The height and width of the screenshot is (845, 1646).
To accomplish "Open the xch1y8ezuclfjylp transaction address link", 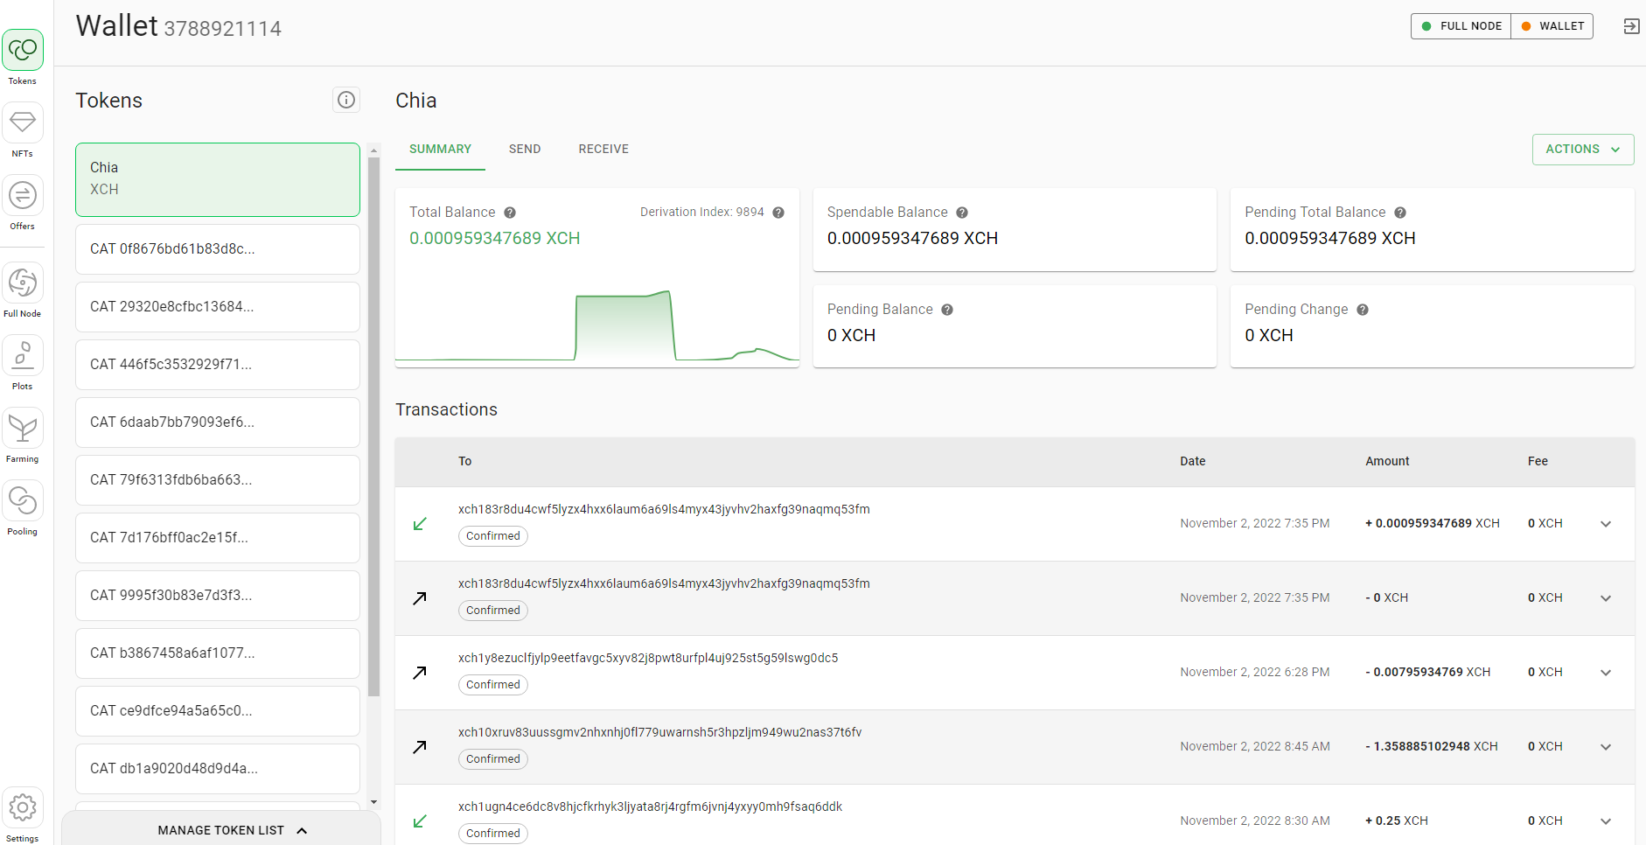I will click(647, 657).
